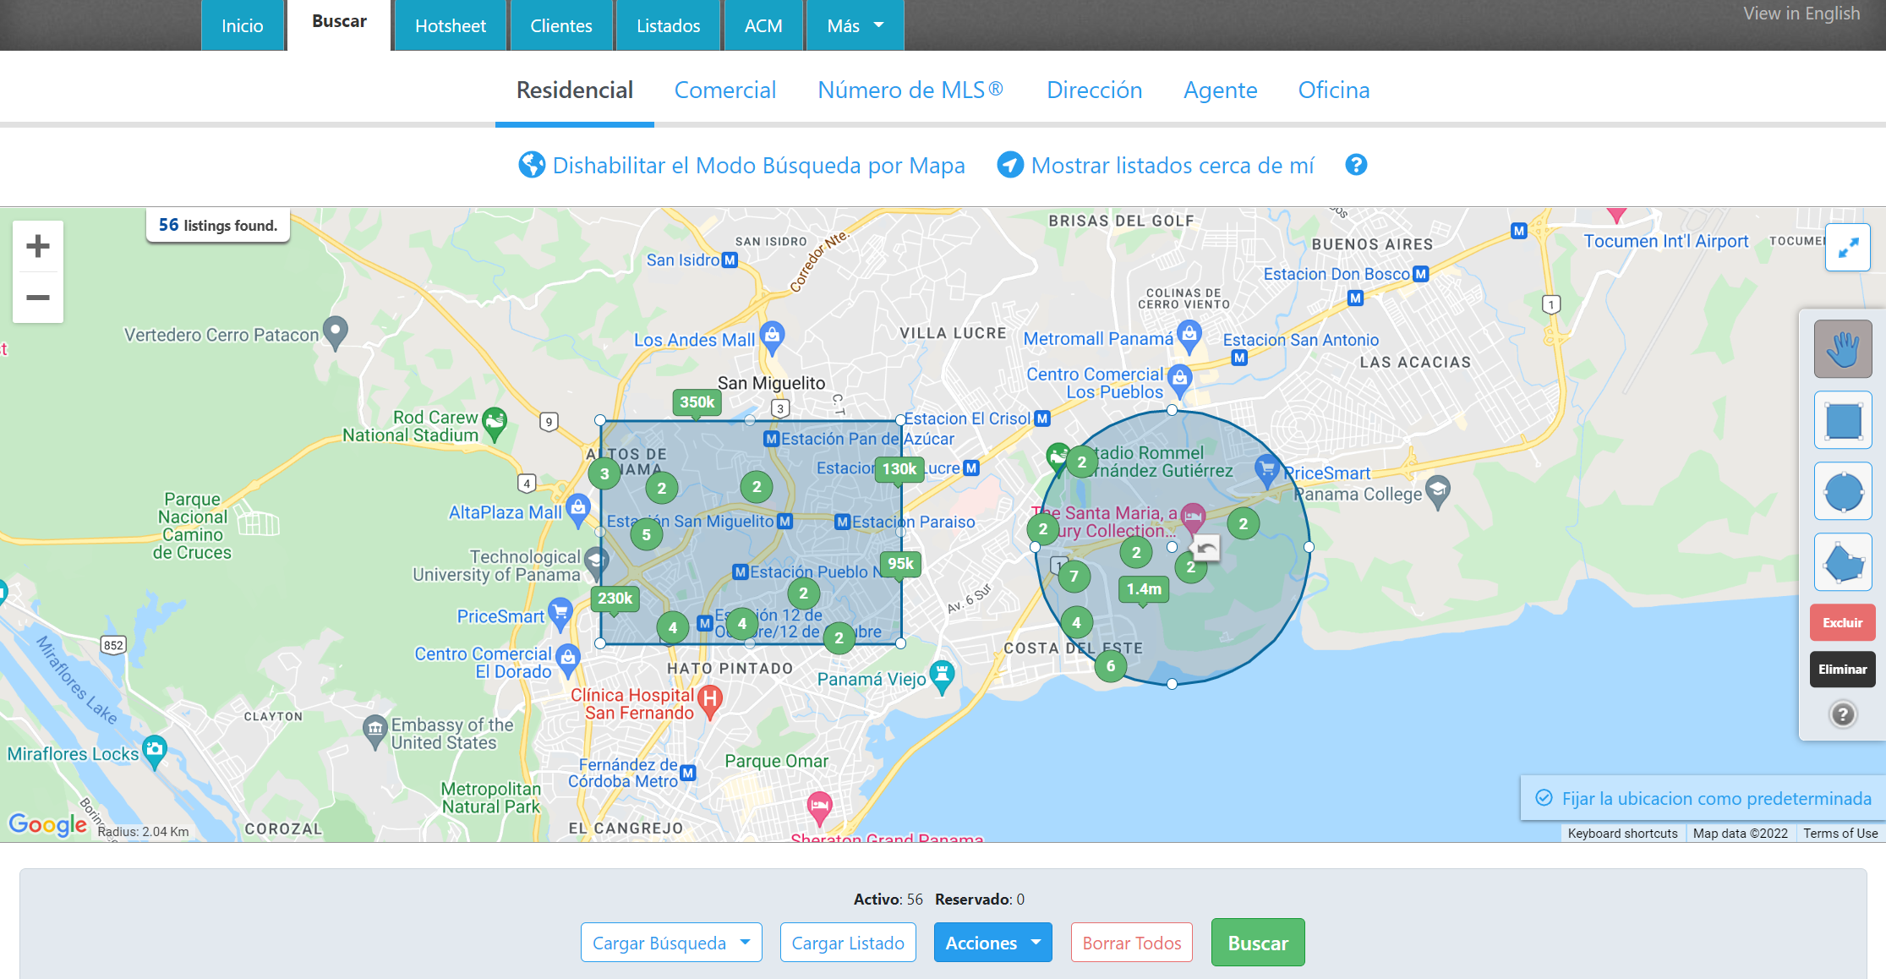Open the Clientes menu

[x=560, y=25]
